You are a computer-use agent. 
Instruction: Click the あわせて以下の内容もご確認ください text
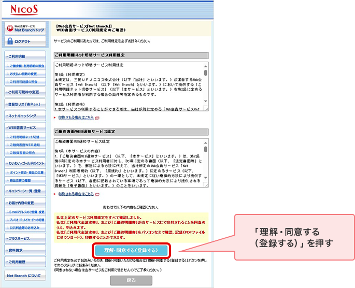click(x=131, y=207)
